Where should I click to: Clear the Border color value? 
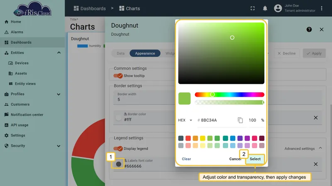315,118
